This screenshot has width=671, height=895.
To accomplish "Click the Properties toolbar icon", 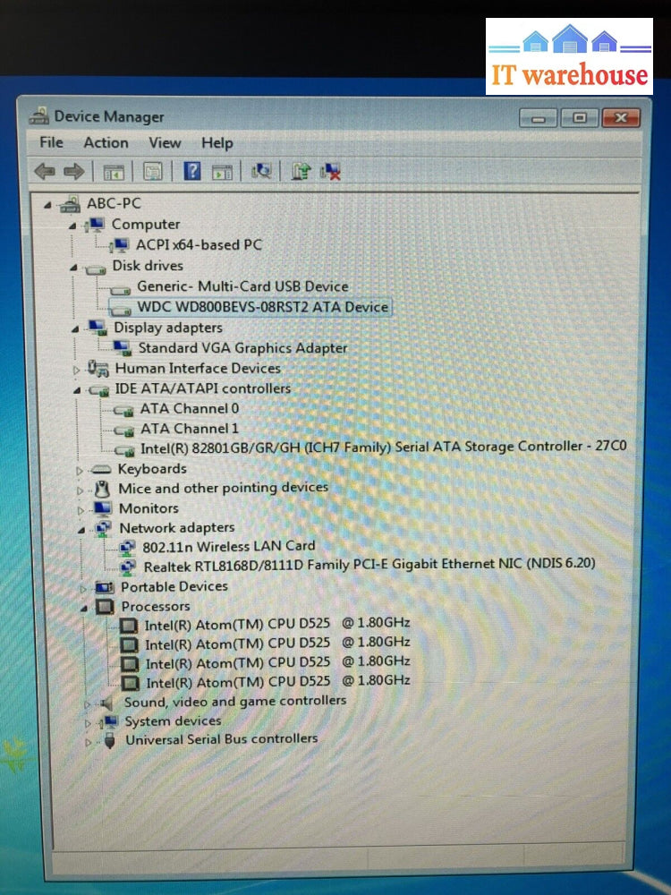I will pyautogui.click(x=153, y=171).
